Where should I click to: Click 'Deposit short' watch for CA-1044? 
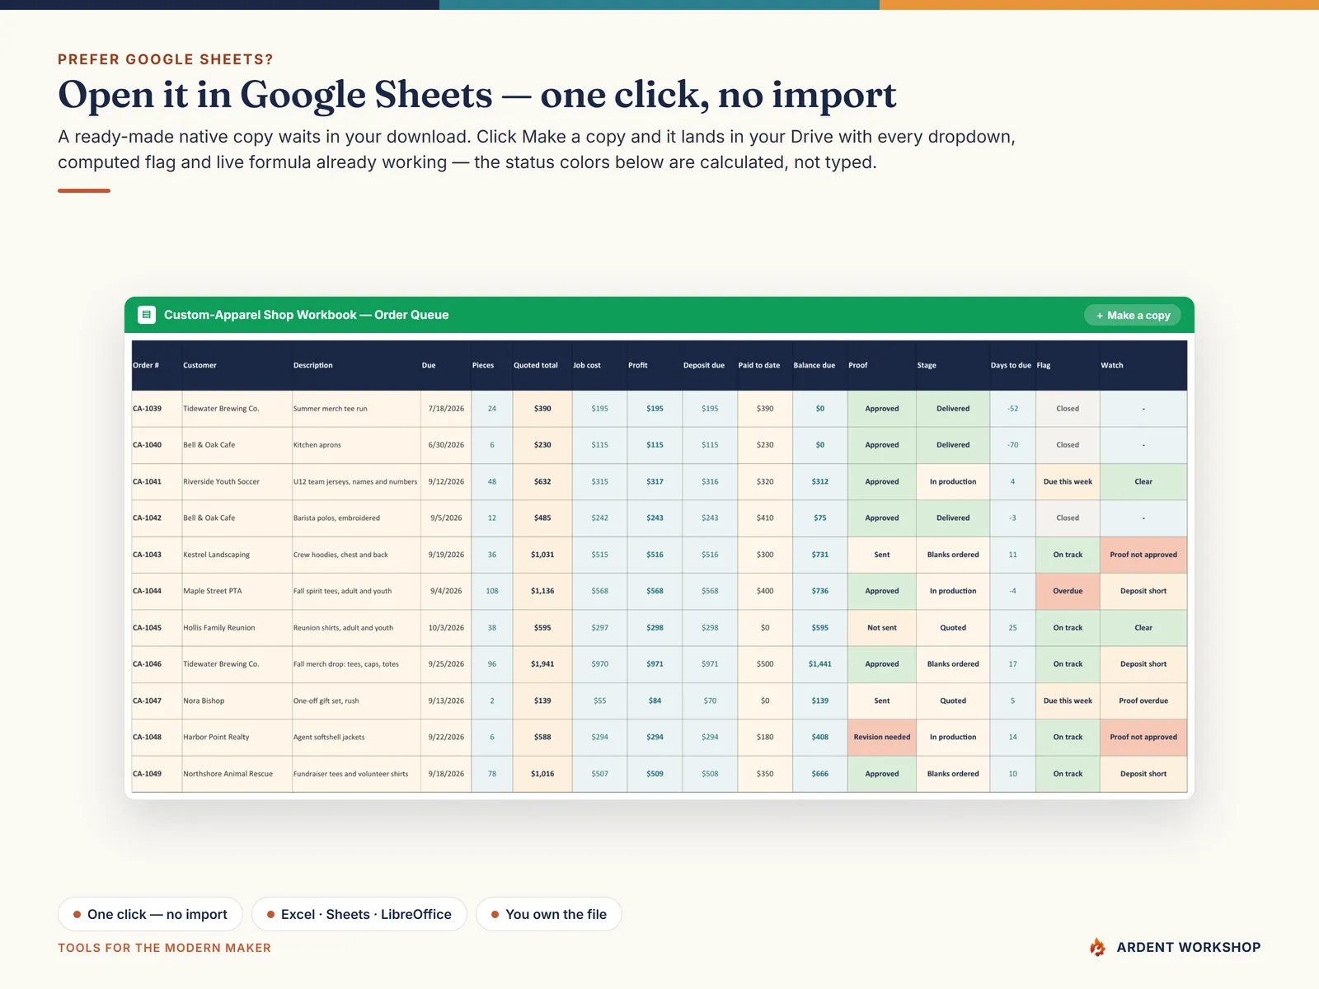point(1143,591)
